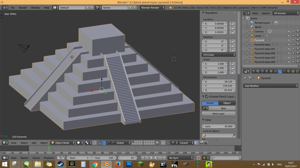Viewport: 300px width, 168px height.
Task: Open the Material properties tab icon
Action: [289, 71]
